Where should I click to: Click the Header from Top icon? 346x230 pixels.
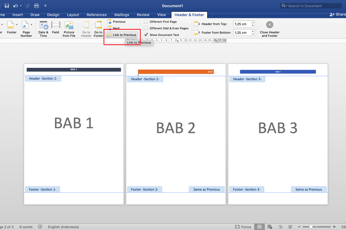[197, 23]
